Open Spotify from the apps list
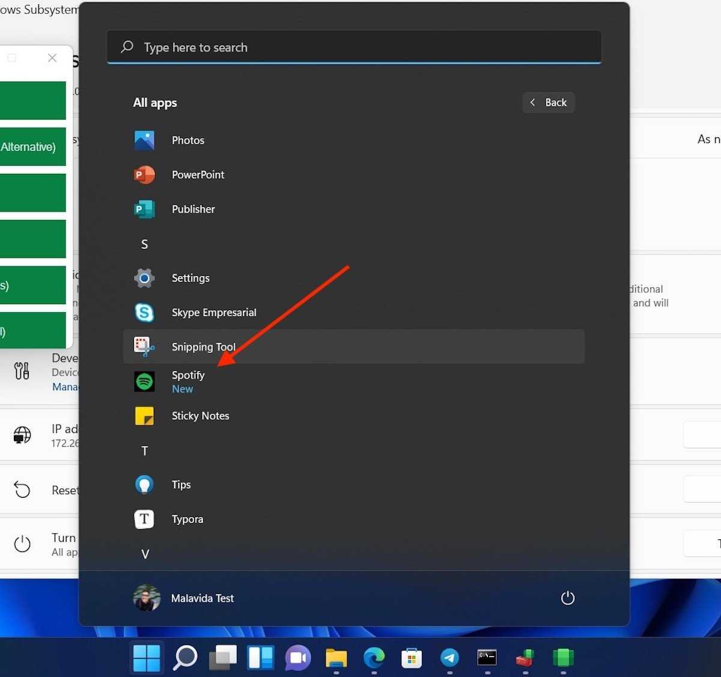This screenshot has width=721, height=677. (x=187, y=381)
